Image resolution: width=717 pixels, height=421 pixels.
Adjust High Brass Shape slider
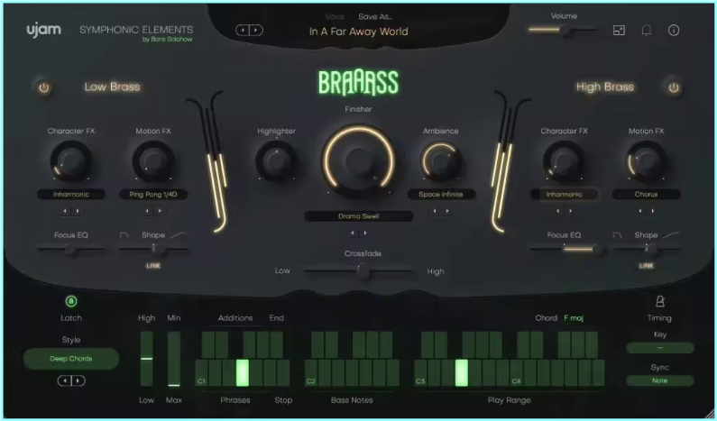point(646,249)
